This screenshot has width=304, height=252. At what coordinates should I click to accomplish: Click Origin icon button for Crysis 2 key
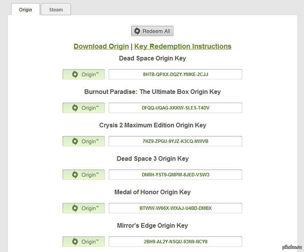click(83, 141)
